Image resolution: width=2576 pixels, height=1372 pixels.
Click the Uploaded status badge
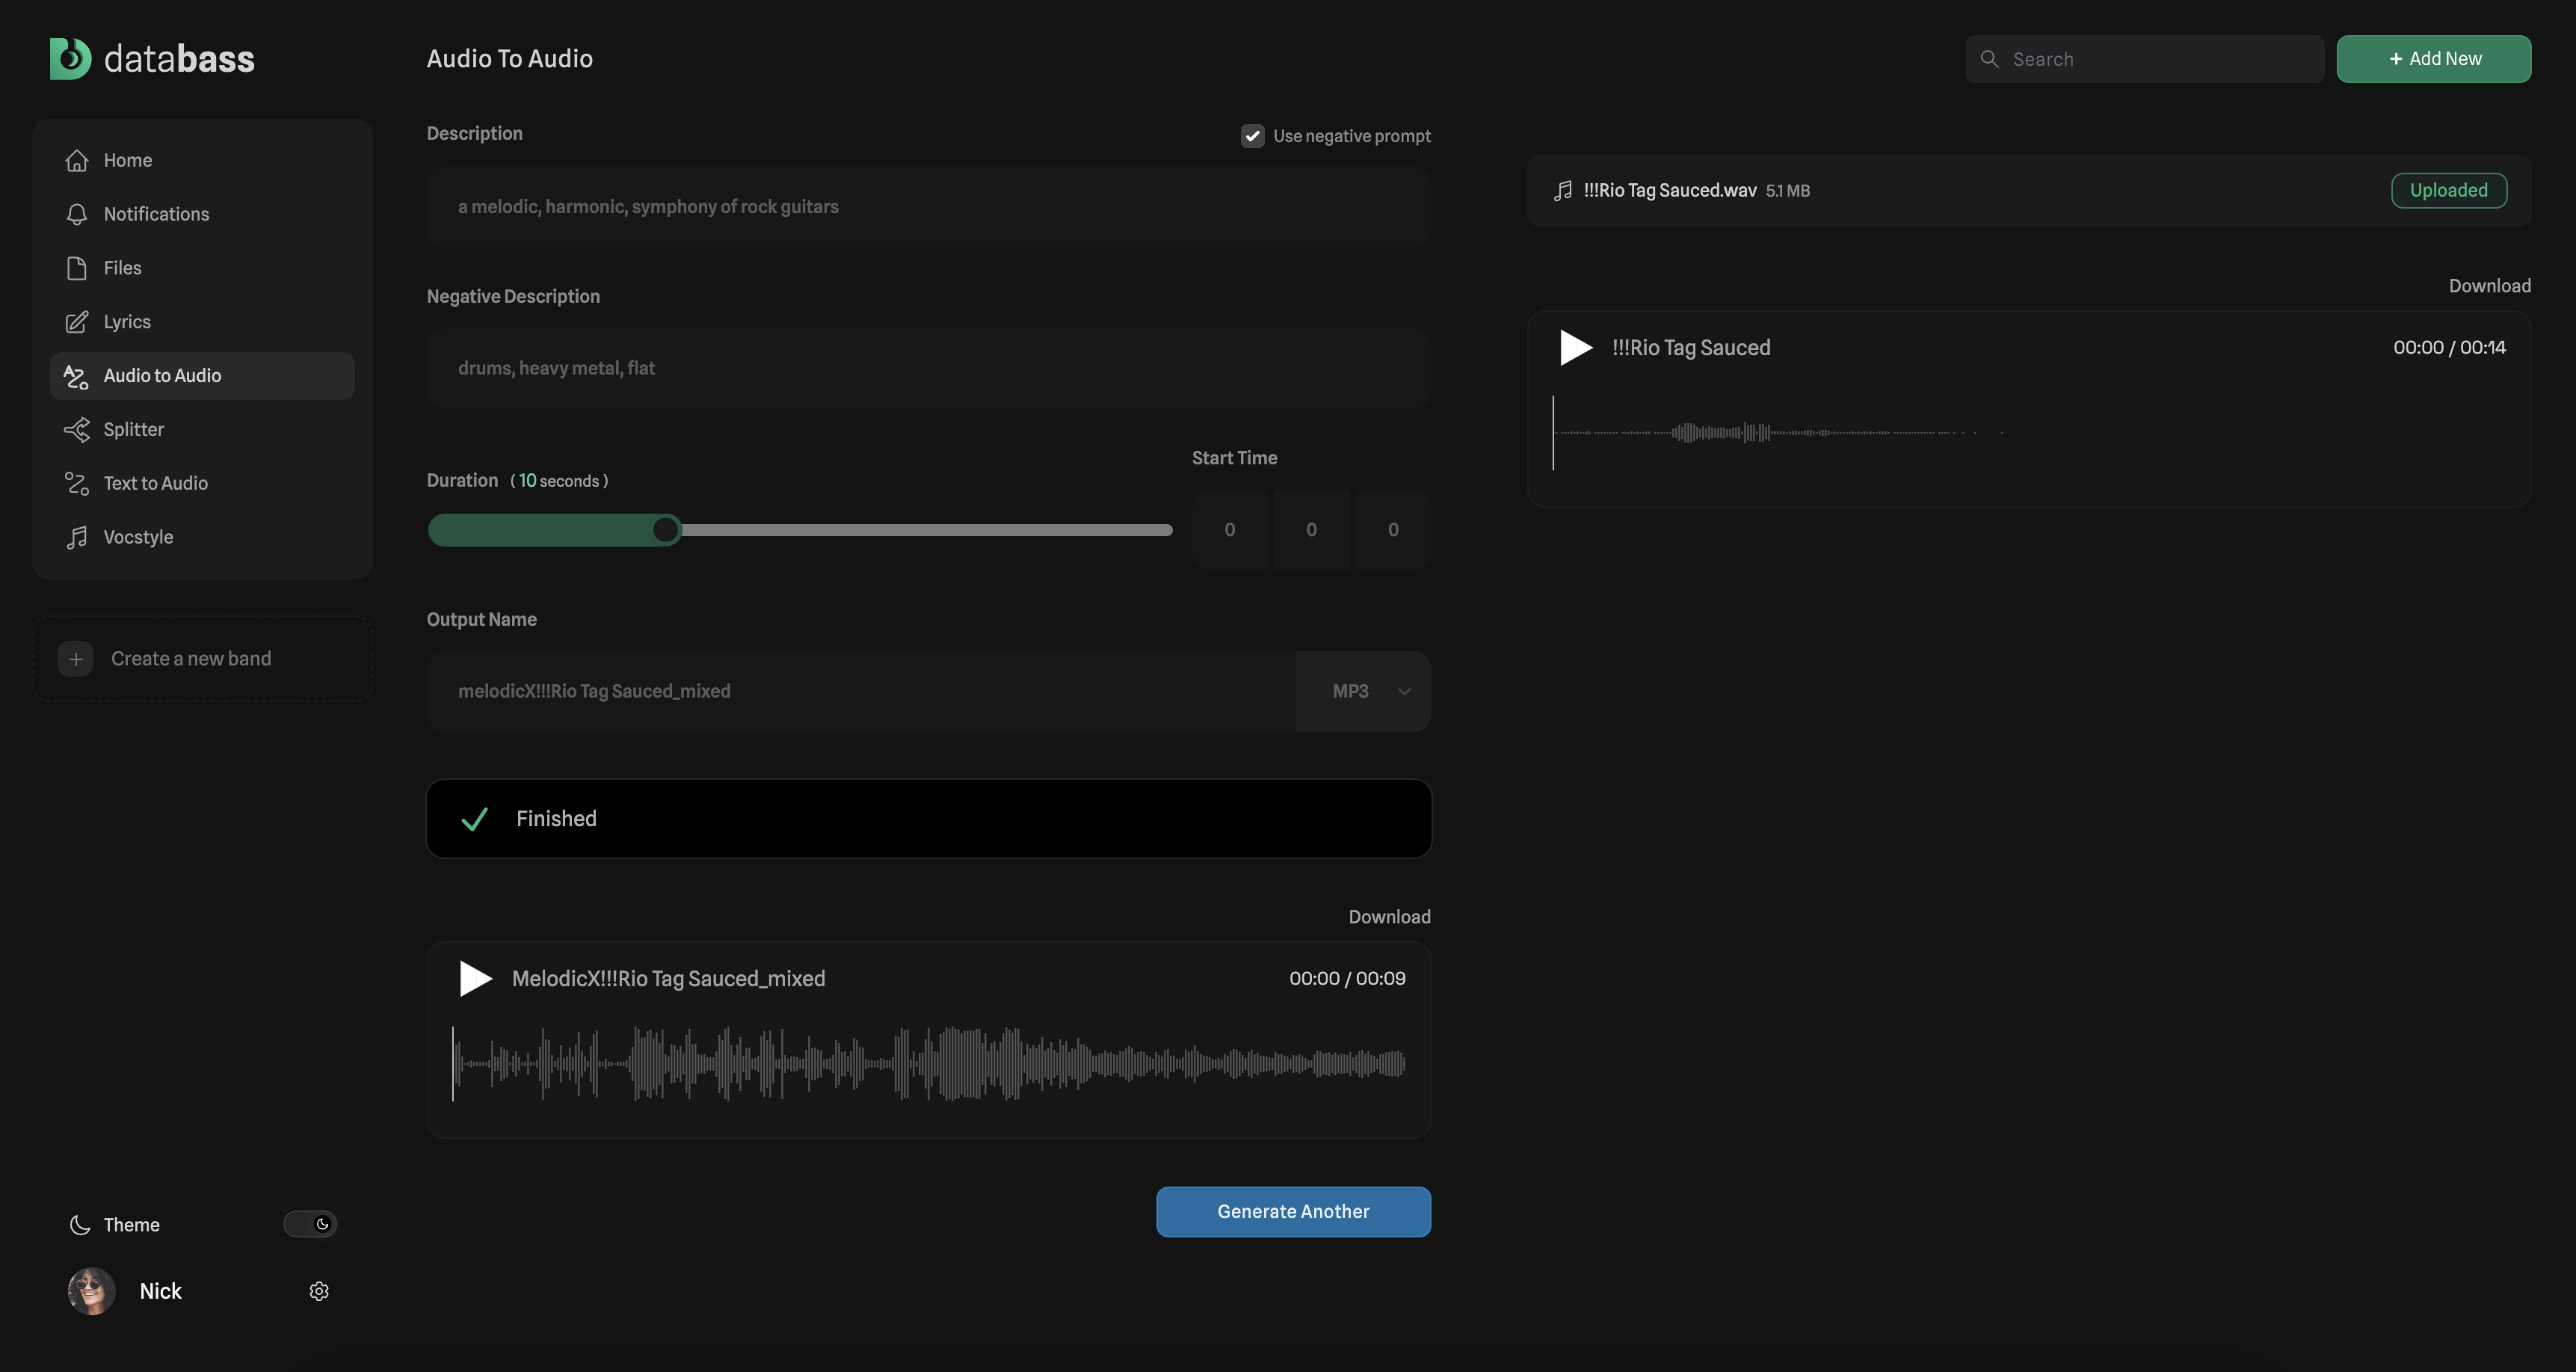click(2449, 191)
